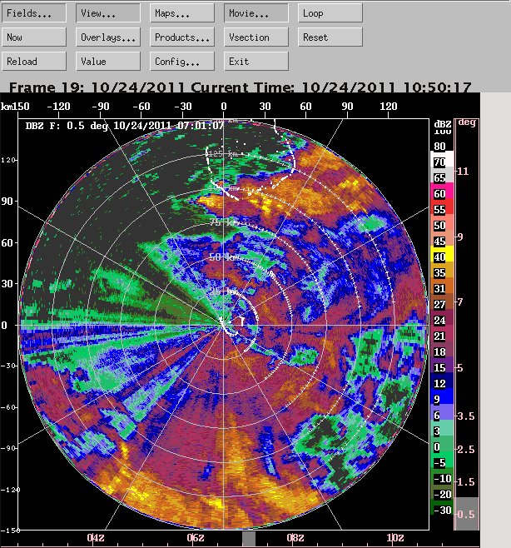Image resolution: width=511 pixels, height=548 pixels.
Task: Open the View... options
Action: [x=108, y=13]
